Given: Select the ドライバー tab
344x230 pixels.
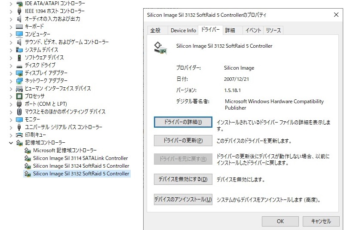Looking at the screenshot, I should pyautogui.click(x=210, y=30).
